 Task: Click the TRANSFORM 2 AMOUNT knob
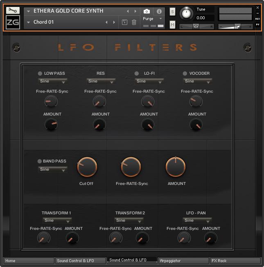pos(142,238)
